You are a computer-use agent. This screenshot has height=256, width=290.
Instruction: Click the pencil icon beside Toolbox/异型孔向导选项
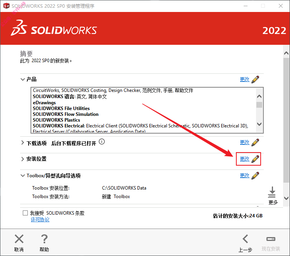[255, 176]
